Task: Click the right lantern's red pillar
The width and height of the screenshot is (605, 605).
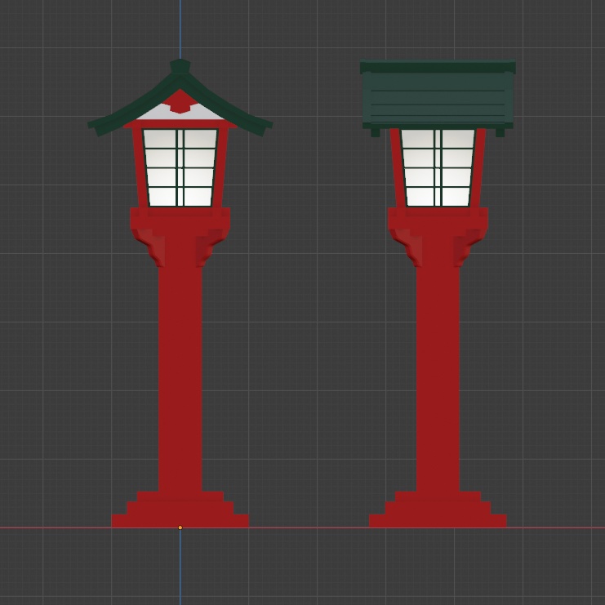Action: [x=438, y=378]
